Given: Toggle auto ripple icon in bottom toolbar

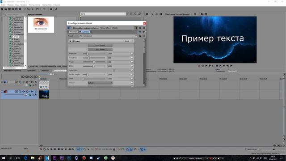Looking at the screenshot, I should [x=135, y=149].
